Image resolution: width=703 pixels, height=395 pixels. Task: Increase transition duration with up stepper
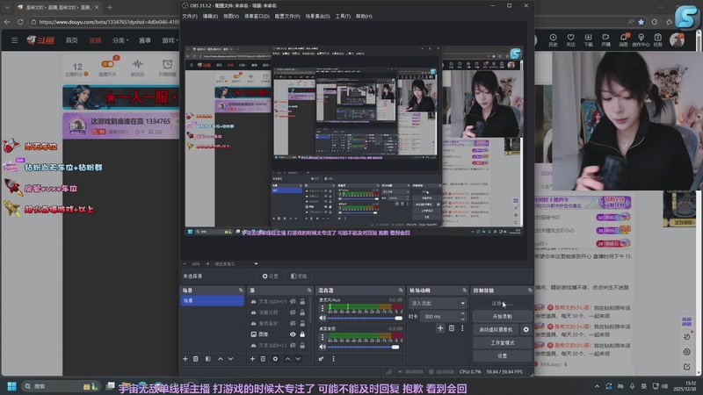pyautogui.click(x=463, y=314)
